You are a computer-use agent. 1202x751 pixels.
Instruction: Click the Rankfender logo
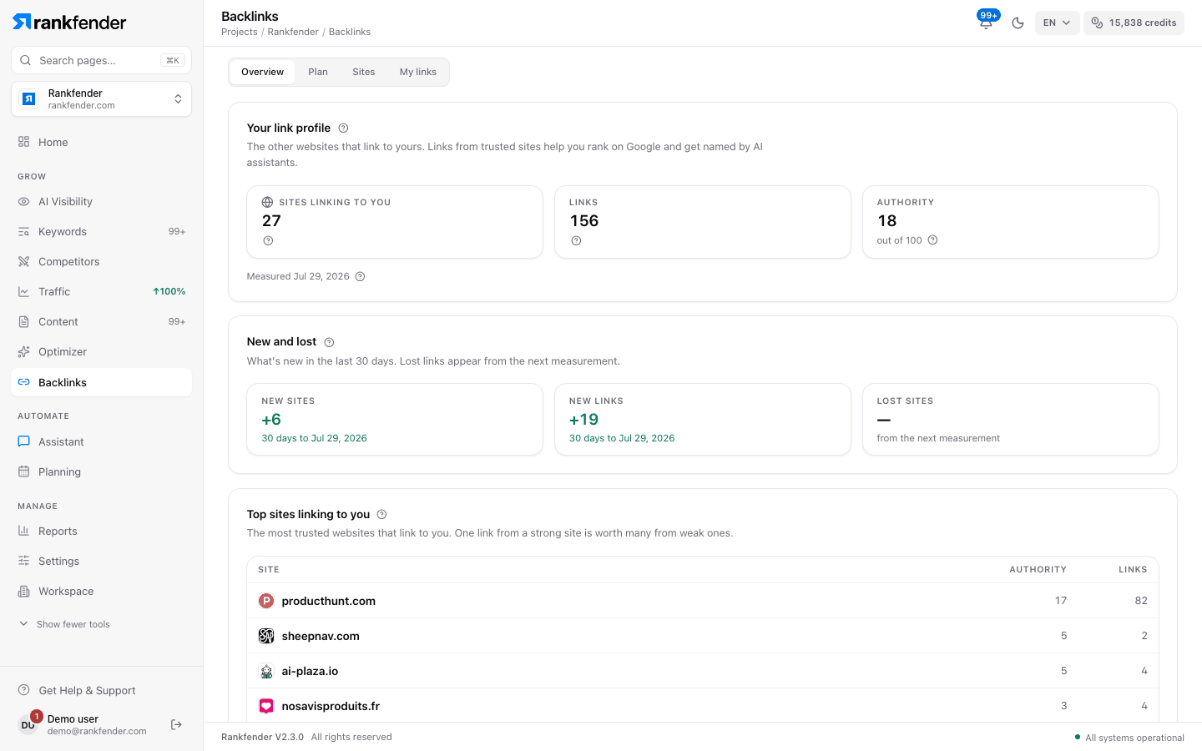coord(69,22)
